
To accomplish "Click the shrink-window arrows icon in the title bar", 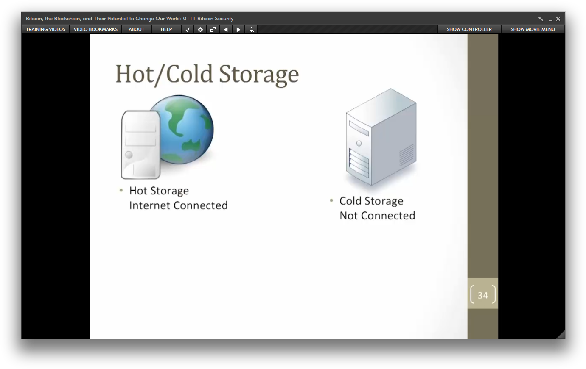I will (541, 19).
